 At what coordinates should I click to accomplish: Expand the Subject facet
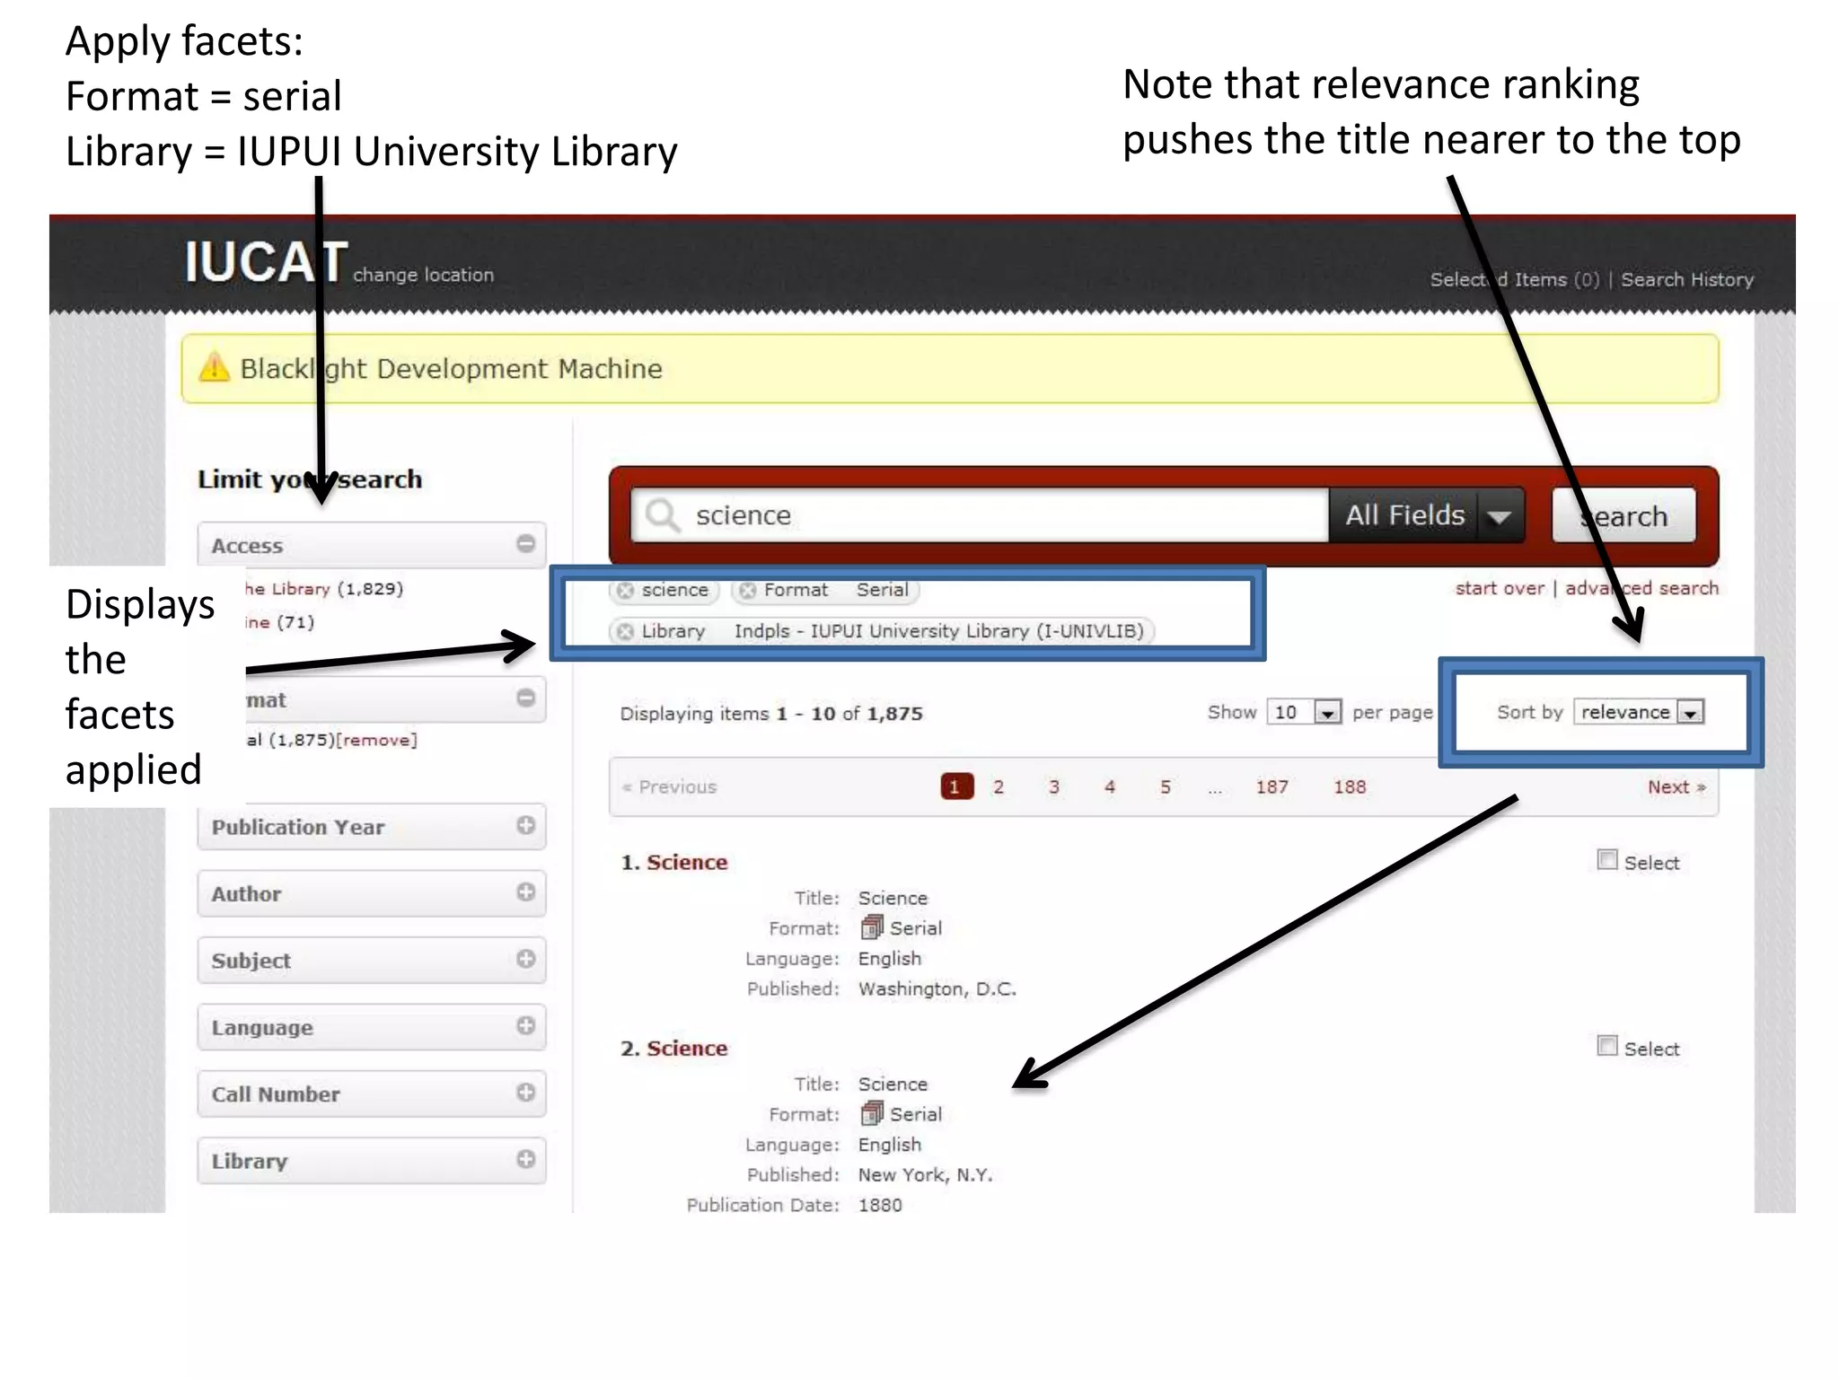pyautogui.click(x=526, y=958)
